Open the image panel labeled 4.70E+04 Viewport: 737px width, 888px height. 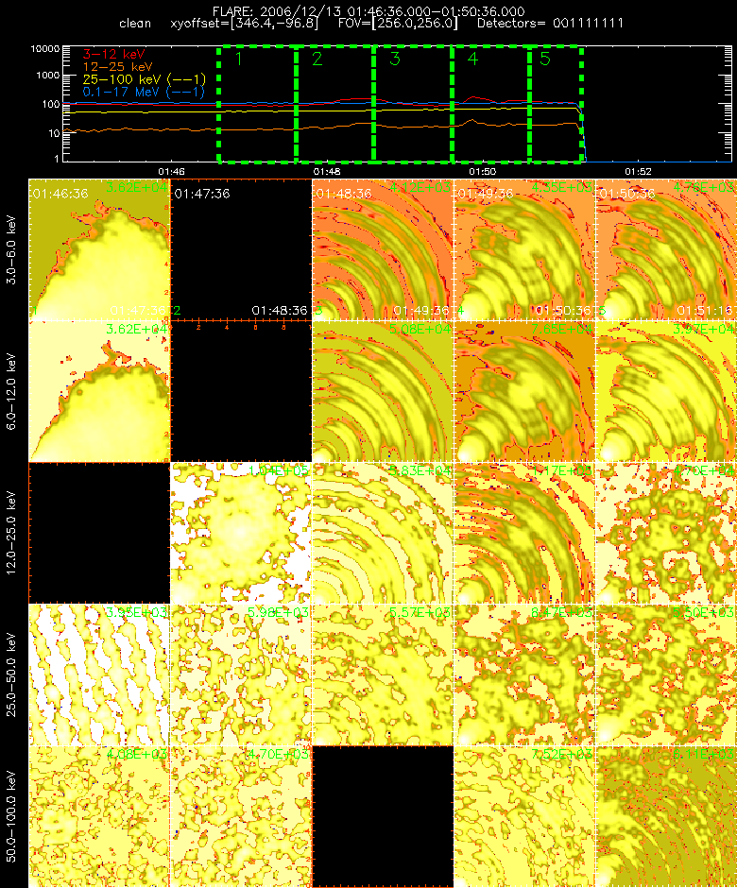pyautogui.click(x=665, y=533)
